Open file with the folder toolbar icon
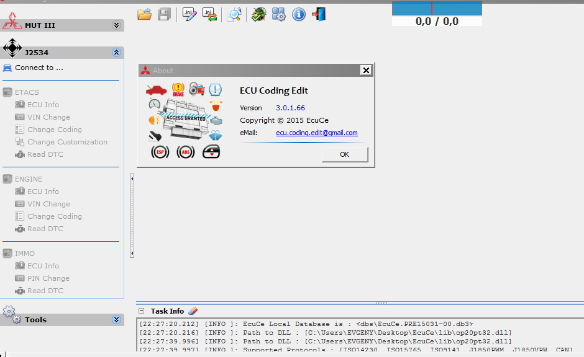 tap(145, 14)
